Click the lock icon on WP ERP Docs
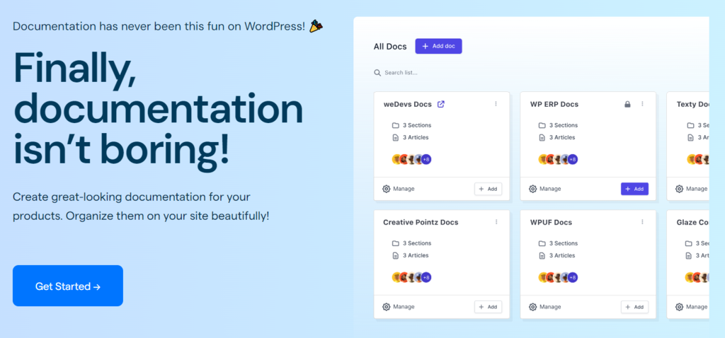725x338 pixels. pos(627,105)
